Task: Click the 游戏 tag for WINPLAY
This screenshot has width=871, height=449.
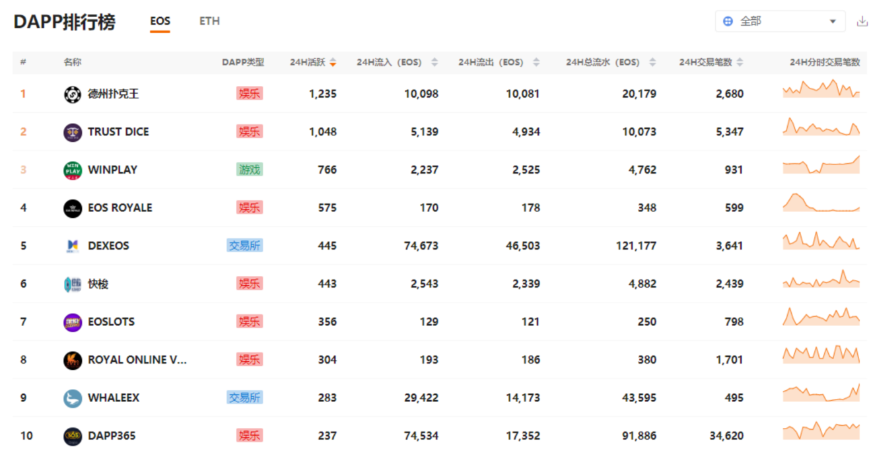Action: pyautogui.click(x=250, y=170)
